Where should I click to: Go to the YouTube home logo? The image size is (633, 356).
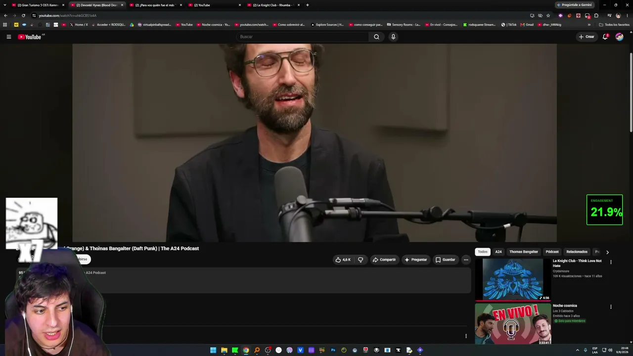point(29,37)
